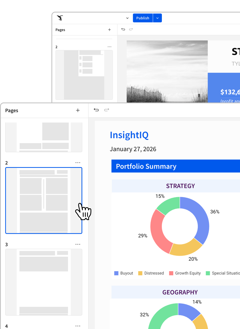The width and height of the screenshot is (240, 329).
Task: Click the Pages heading in back window
Action: pos(60,30)
